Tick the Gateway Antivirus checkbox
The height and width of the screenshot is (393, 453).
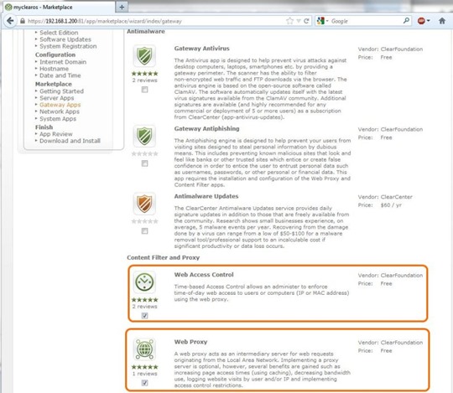145,90
